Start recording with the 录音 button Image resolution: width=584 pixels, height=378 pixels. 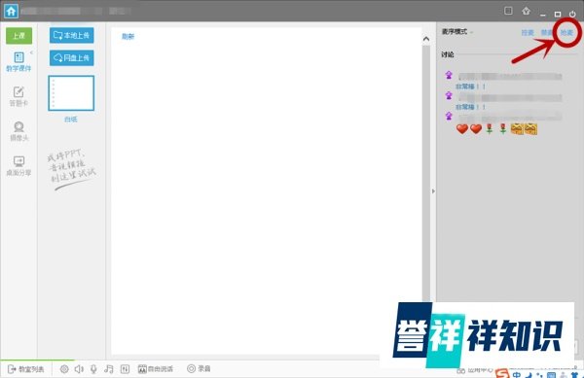199,368
